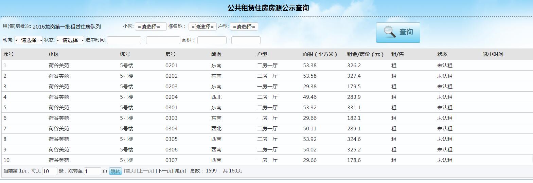Click the 查询 search button
533x183 pixels.
398,33
